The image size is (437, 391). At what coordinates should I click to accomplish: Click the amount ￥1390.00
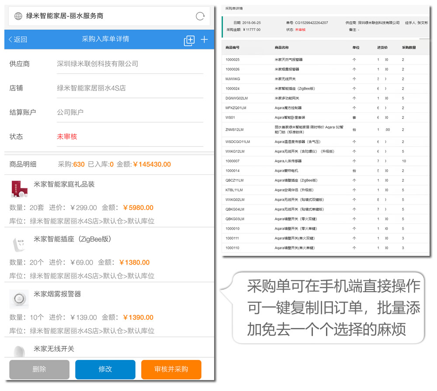coord(138,318)
